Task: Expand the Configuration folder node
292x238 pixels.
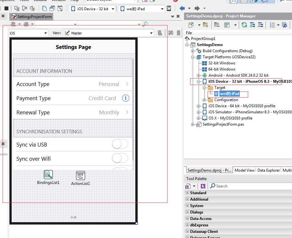Action: tap(204, 100)
